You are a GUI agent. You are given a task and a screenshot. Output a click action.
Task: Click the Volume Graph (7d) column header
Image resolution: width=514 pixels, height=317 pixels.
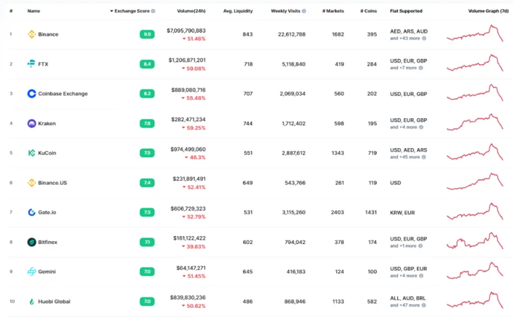(488, 11)
